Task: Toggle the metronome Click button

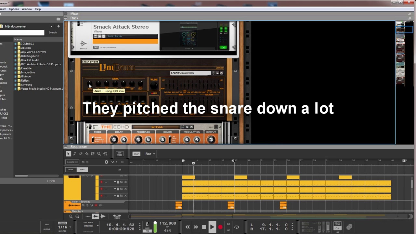Action: (x=147, y=225)
